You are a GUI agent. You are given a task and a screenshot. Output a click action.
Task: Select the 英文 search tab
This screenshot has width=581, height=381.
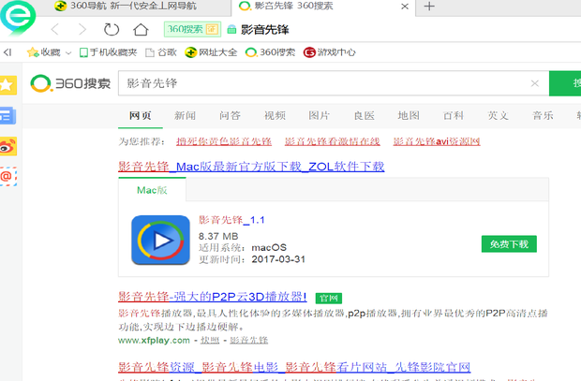498,115
